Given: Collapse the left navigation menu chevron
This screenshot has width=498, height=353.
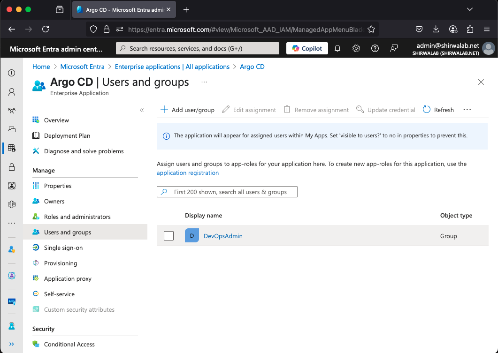Looking at the screenshot, I should click(x=142, y=110).
